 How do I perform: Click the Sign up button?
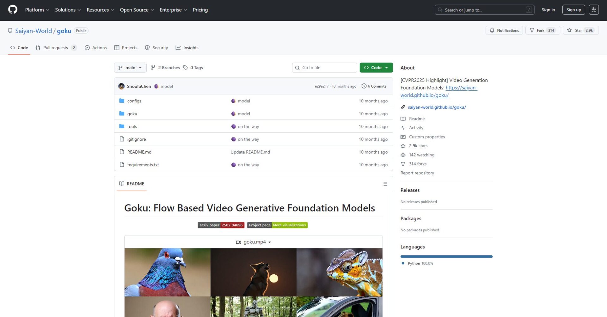tap(573, 10)
